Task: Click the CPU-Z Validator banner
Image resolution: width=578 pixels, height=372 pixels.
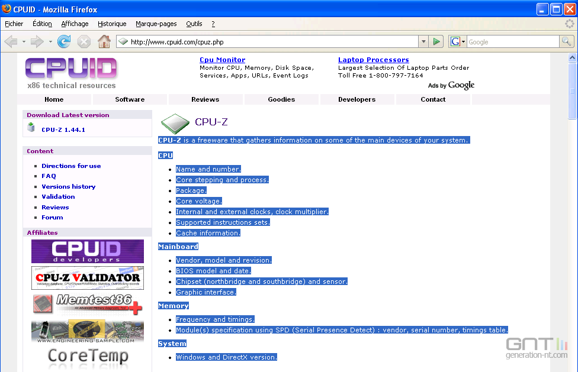Action: coord(88,278)
